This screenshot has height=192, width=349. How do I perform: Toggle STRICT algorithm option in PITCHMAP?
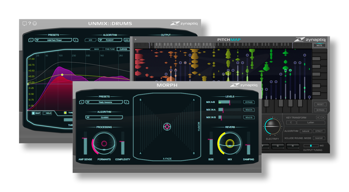[319, 131]
